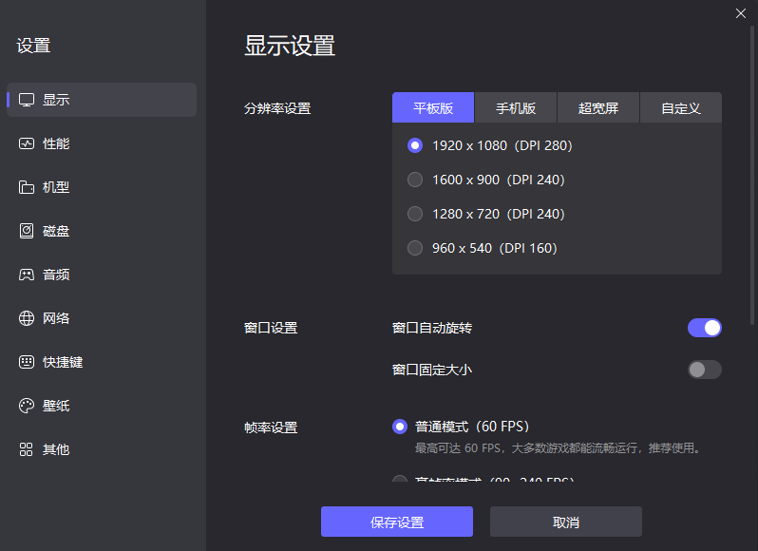Image resolution: width=758 pixels, height=551 pixels.
Task: Enable the 窗口固定大小 switch
Action: tap(705, 370)
